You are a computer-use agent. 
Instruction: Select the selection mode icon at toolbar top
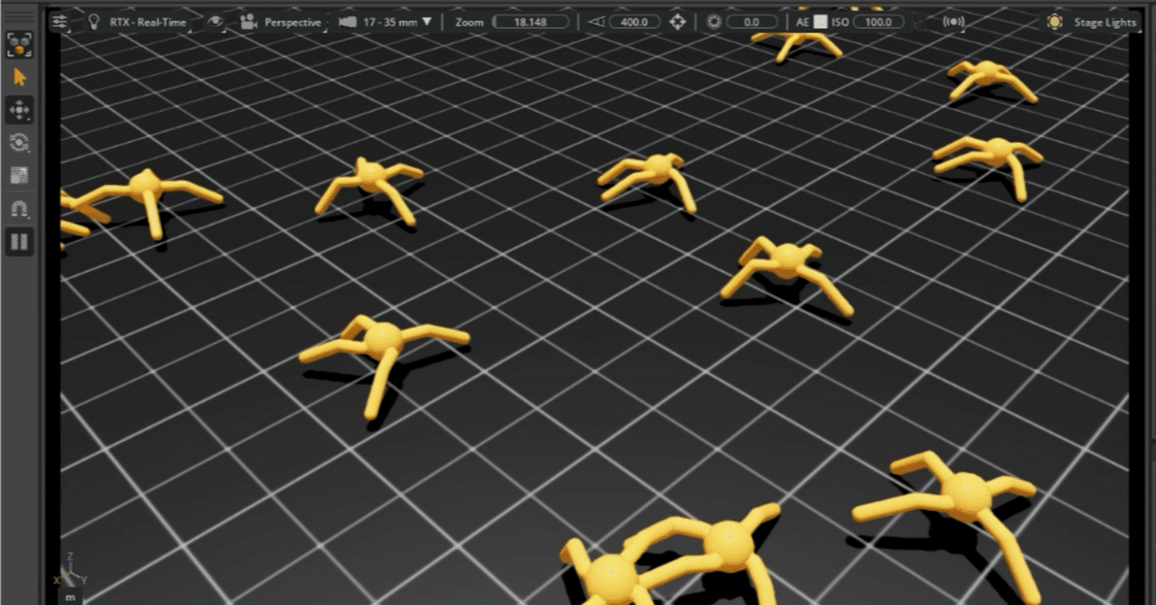[20, 44]
